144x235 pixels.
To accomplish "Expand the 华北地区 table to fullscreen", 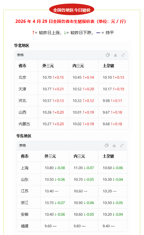I will pos(123,55).
